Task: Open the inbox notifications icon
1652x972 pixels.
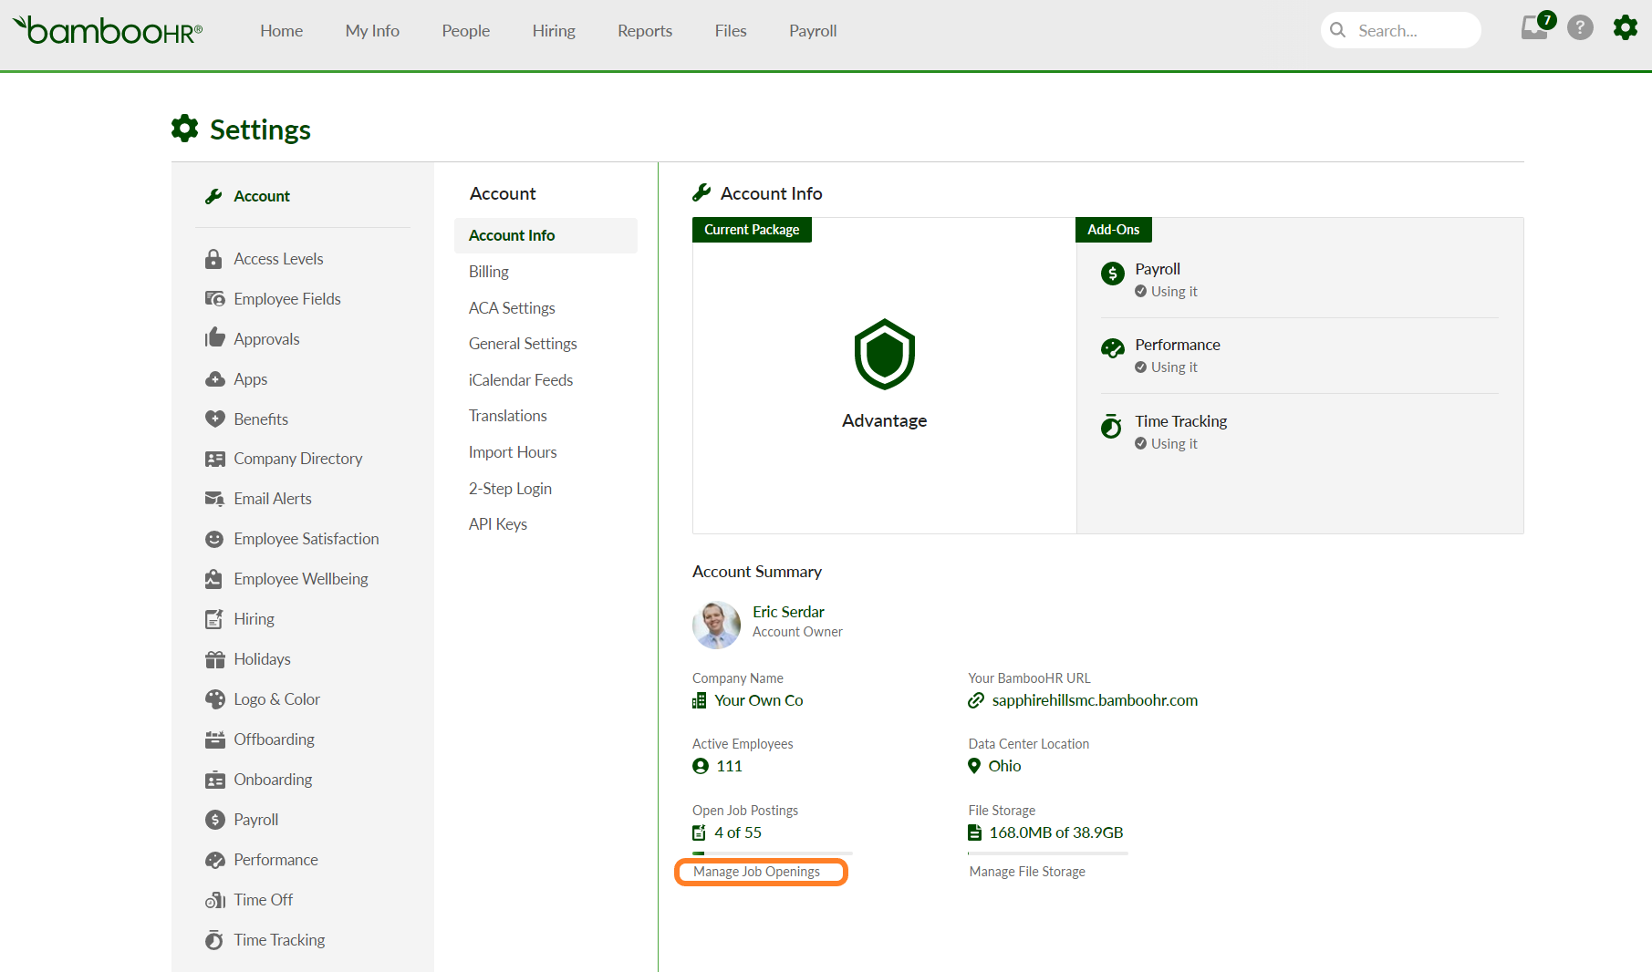Action: coord(1535,28)
